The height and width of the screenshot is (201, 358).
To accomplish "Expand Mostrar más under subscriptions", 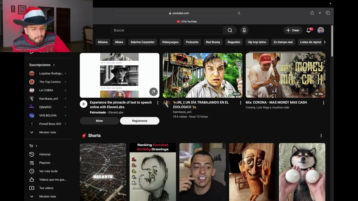I will point(48,132).
